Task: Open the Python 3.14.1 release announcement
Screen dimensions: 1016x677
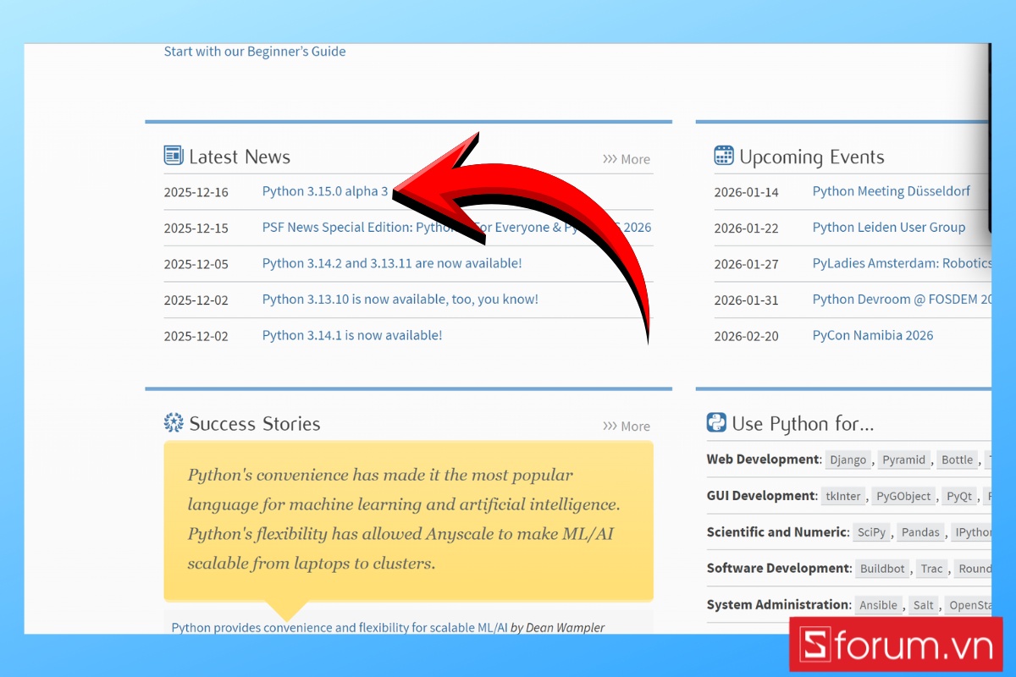Action: tap(351, 335)
